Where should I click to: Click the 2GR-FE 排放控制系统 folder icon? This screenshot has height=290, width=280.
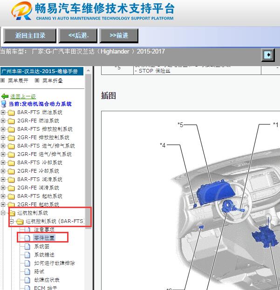pyautogui.click(x=11, y=138)
